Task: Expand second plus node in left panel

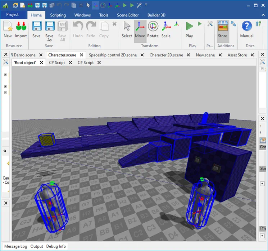Action: [5, 86]
